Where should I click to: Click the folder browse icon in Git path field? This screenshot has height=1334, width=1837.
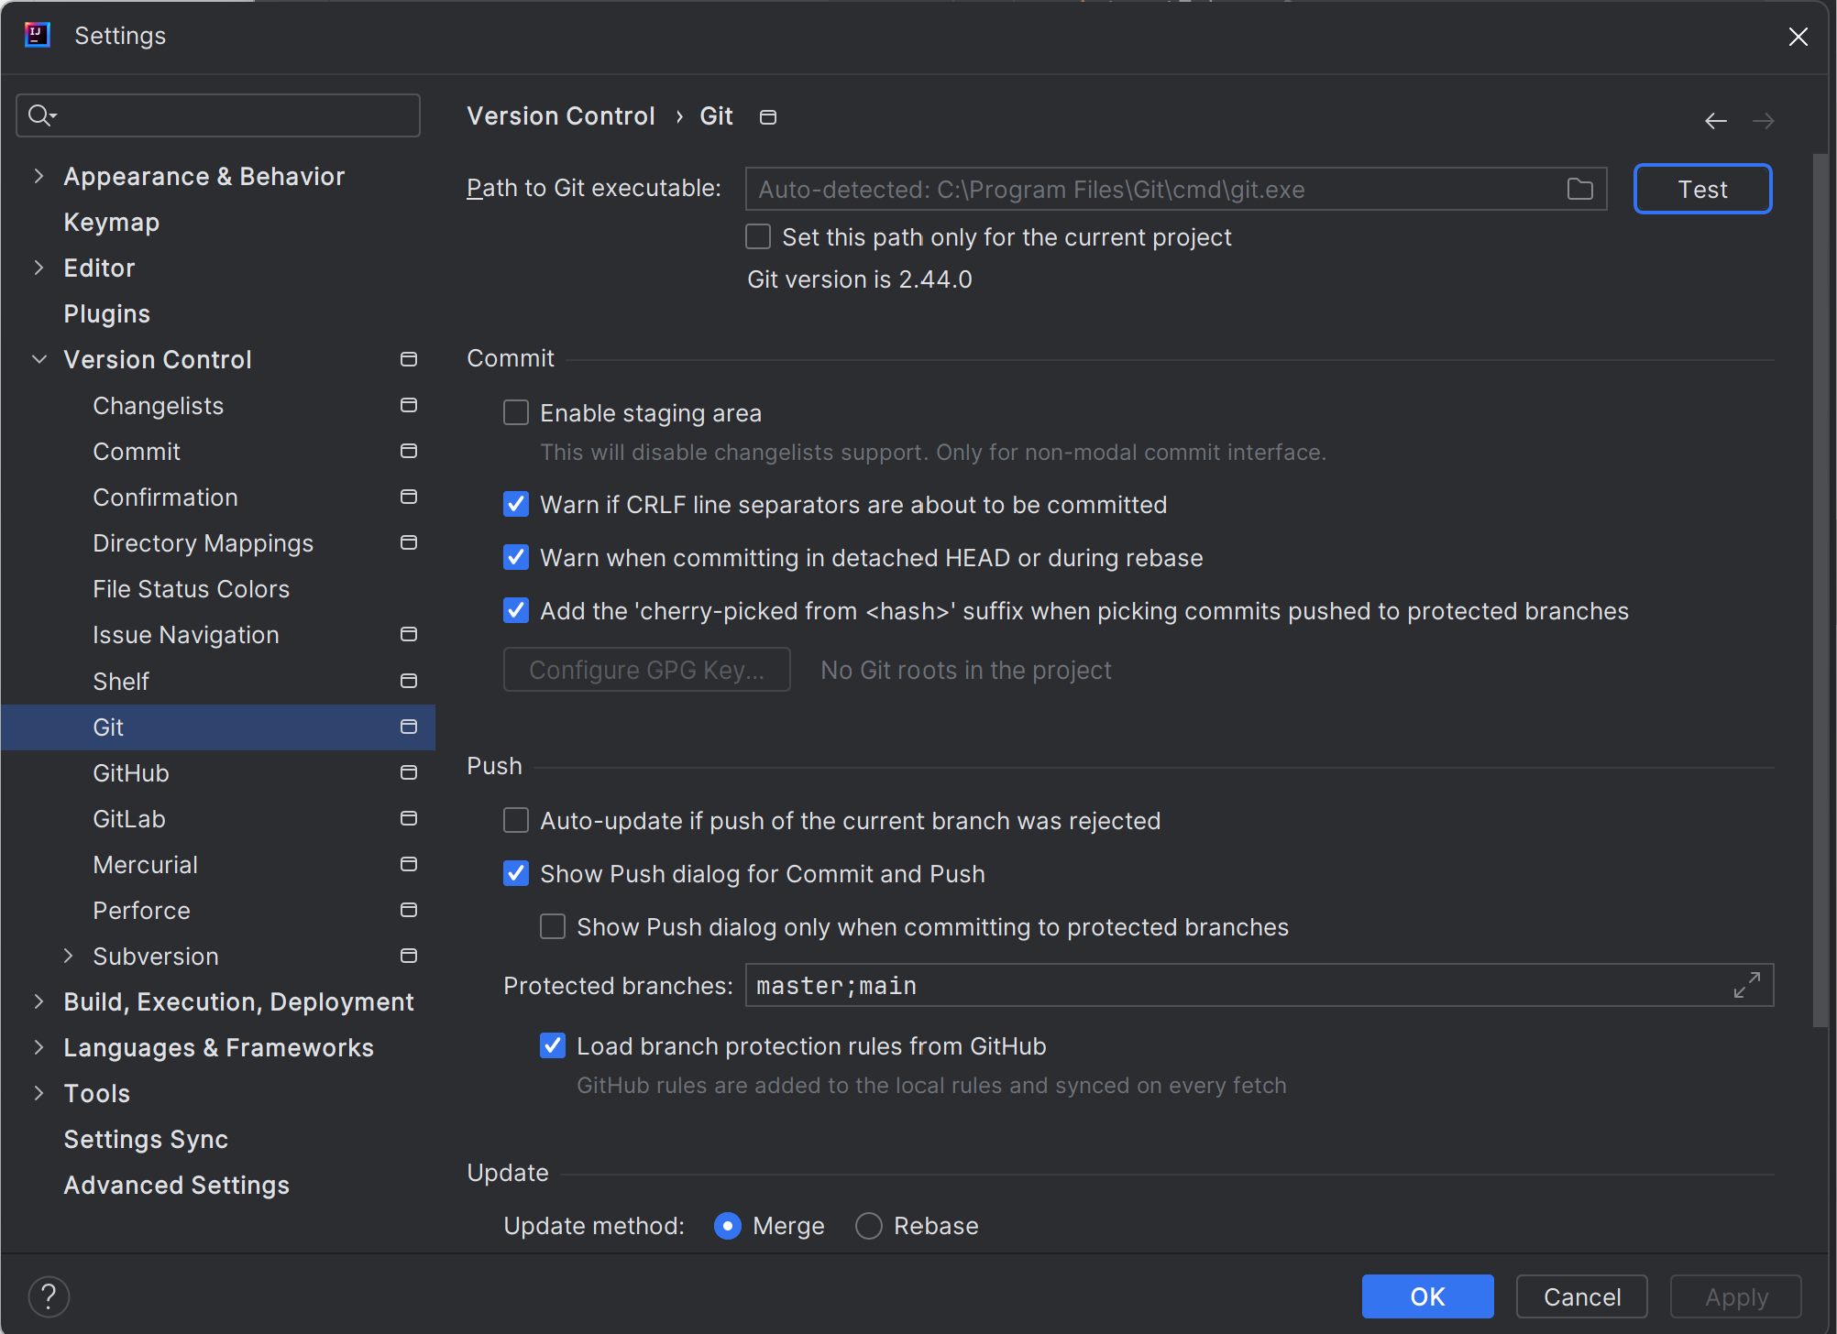tap(1579, 189)
